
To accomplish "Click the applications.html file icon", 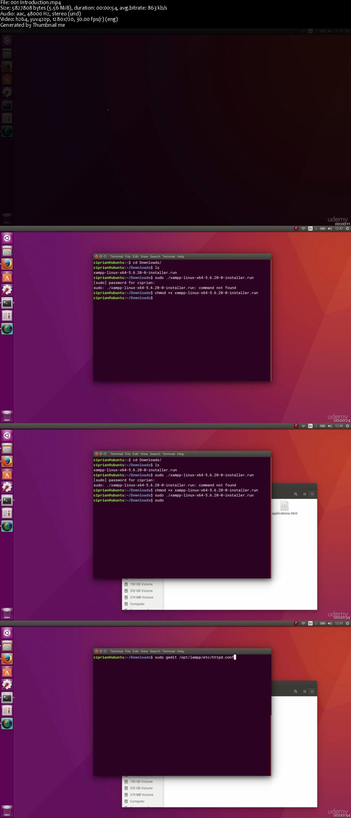I will 285,506.
